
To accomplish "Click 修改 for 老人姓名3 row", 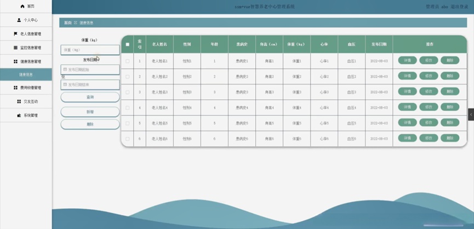I will tap(429, 91).
